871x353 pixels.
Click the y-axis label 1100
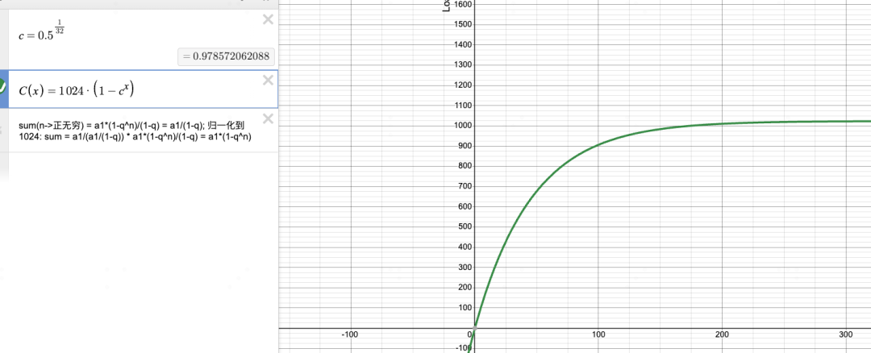pyautogui.click(x=463, y=106)
